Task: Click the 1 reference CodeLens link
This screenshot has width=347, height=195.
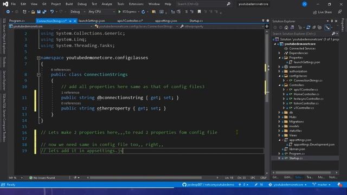Action: tap(70, 93)
